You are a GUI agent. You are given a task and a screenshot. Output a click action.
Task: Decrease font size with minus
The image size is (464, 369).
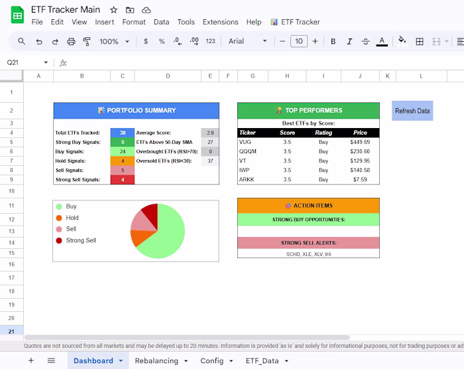(282, 41)
